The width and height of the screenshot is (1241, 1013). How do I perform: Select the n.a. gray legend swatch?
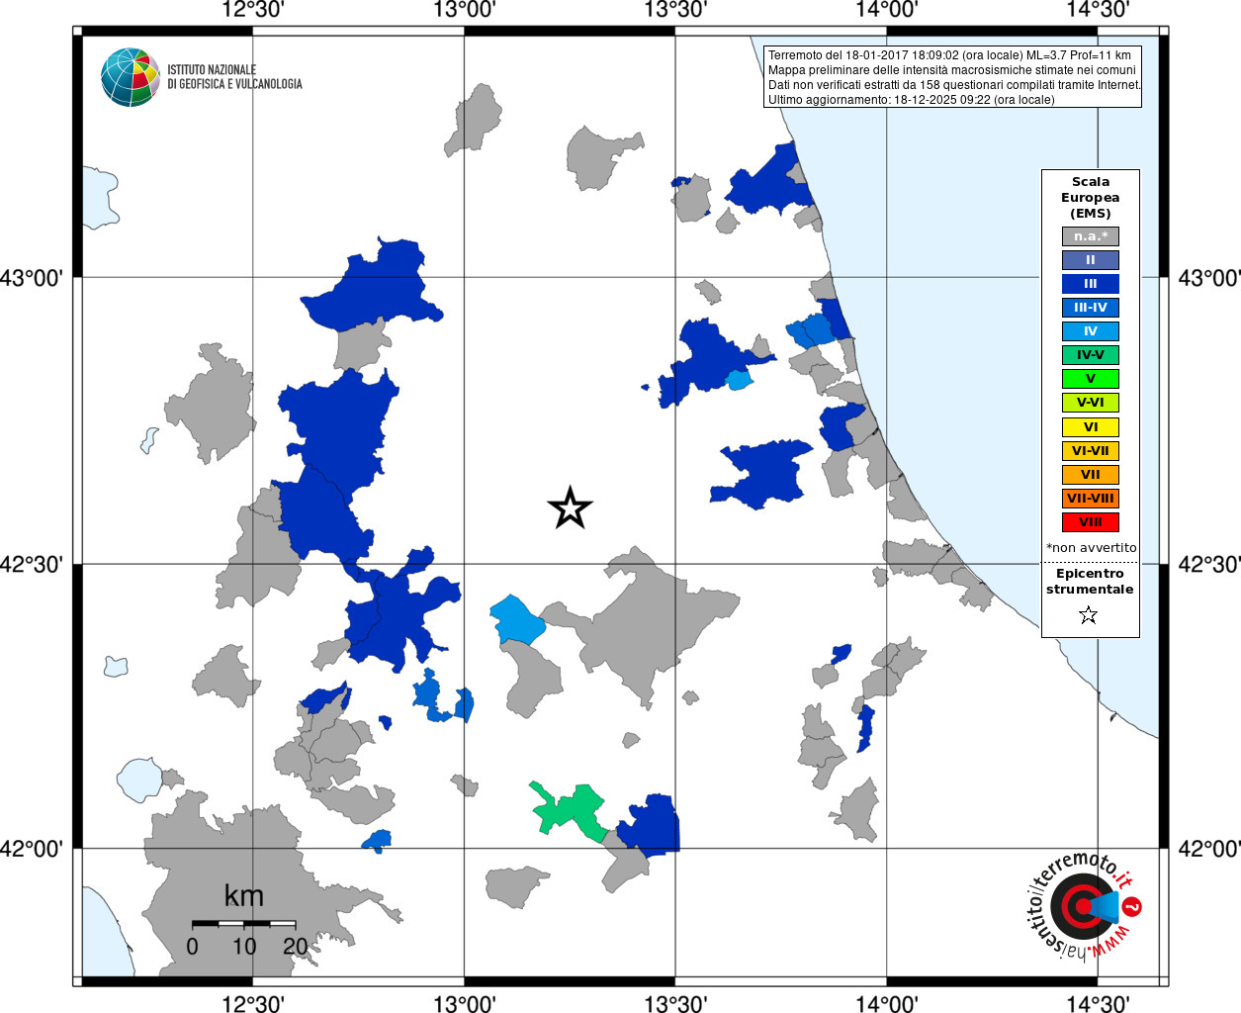[1091, 236]
